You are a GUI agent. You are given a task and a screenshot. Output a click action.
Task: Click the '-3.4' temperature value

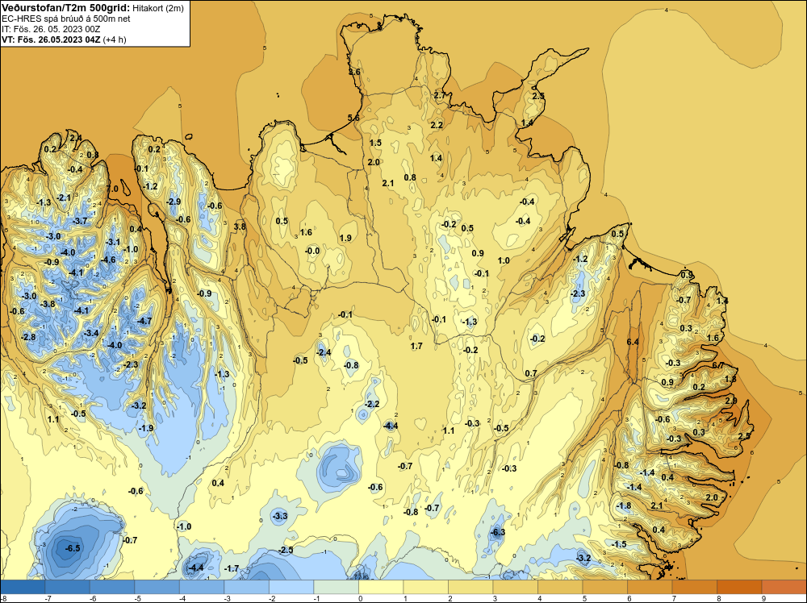91,333
